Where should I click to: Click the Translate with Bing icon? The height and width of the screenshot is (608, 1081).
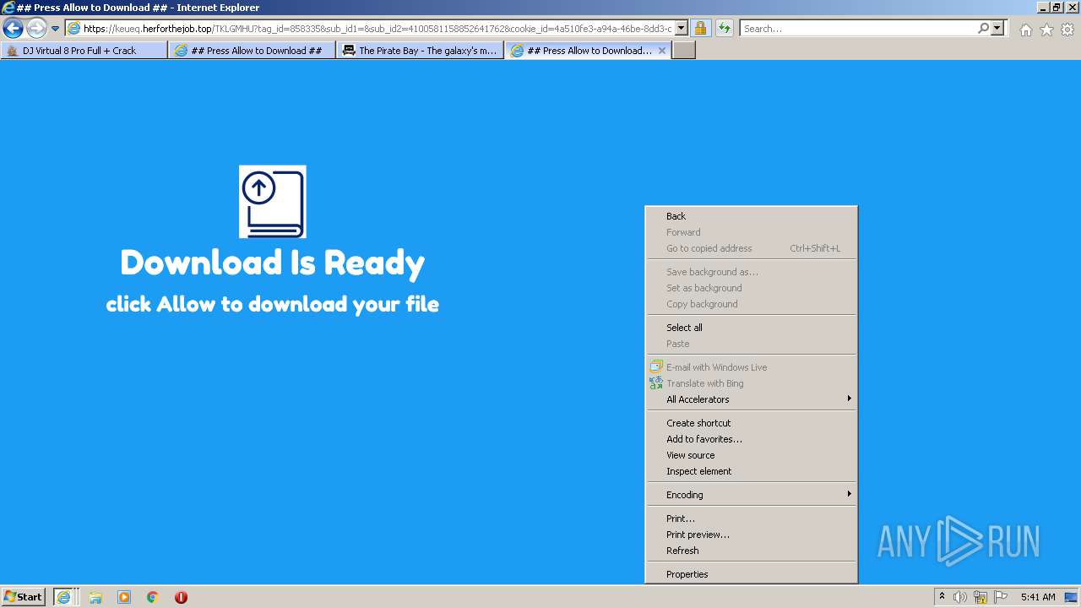point(656,383)
